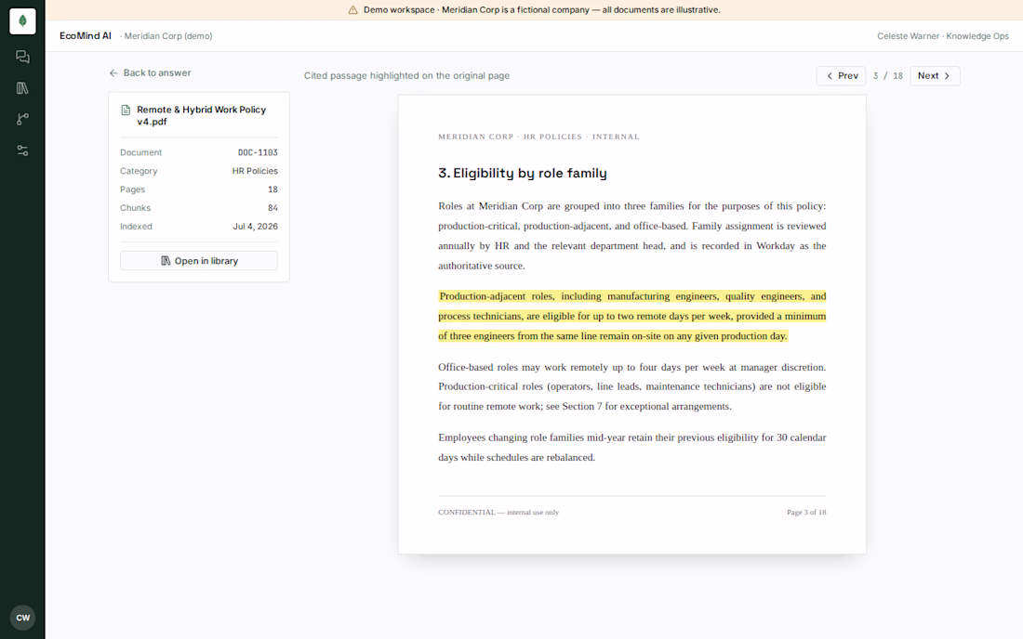Click the Office-based roles paragraph

(x=632, y=386)
